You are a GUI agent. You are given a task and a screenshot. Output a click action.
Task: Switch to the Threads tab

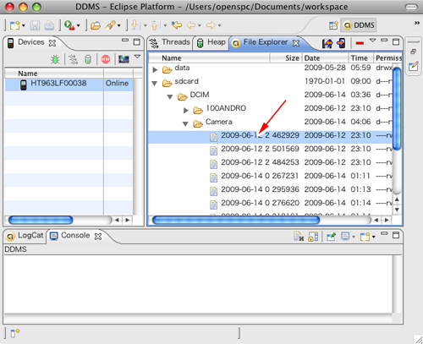pos(170,42)
